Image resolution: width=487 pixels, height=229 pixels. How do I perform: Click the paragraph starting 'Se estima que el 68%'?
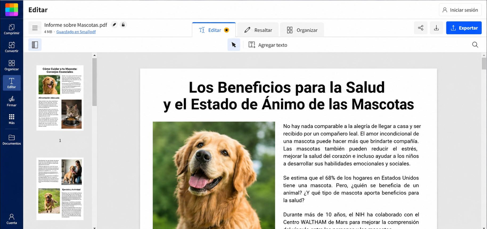[351, 189]
